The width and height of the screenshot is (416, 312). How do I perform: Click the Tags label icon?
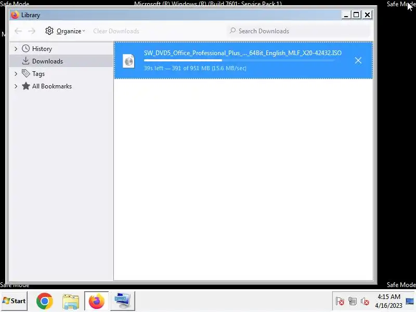(x=25, y=73)
